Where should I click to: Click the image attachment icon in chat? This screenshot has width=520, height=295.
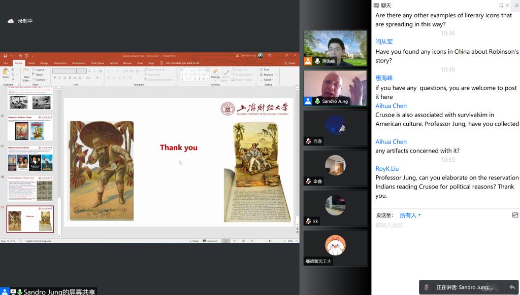[515, 215]
